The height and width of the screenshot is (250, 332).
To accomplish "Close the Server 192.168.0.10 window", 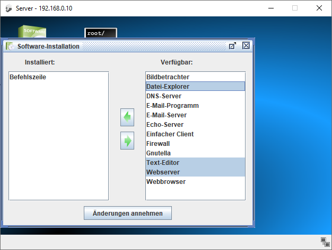I will click(x=319, y=8).
